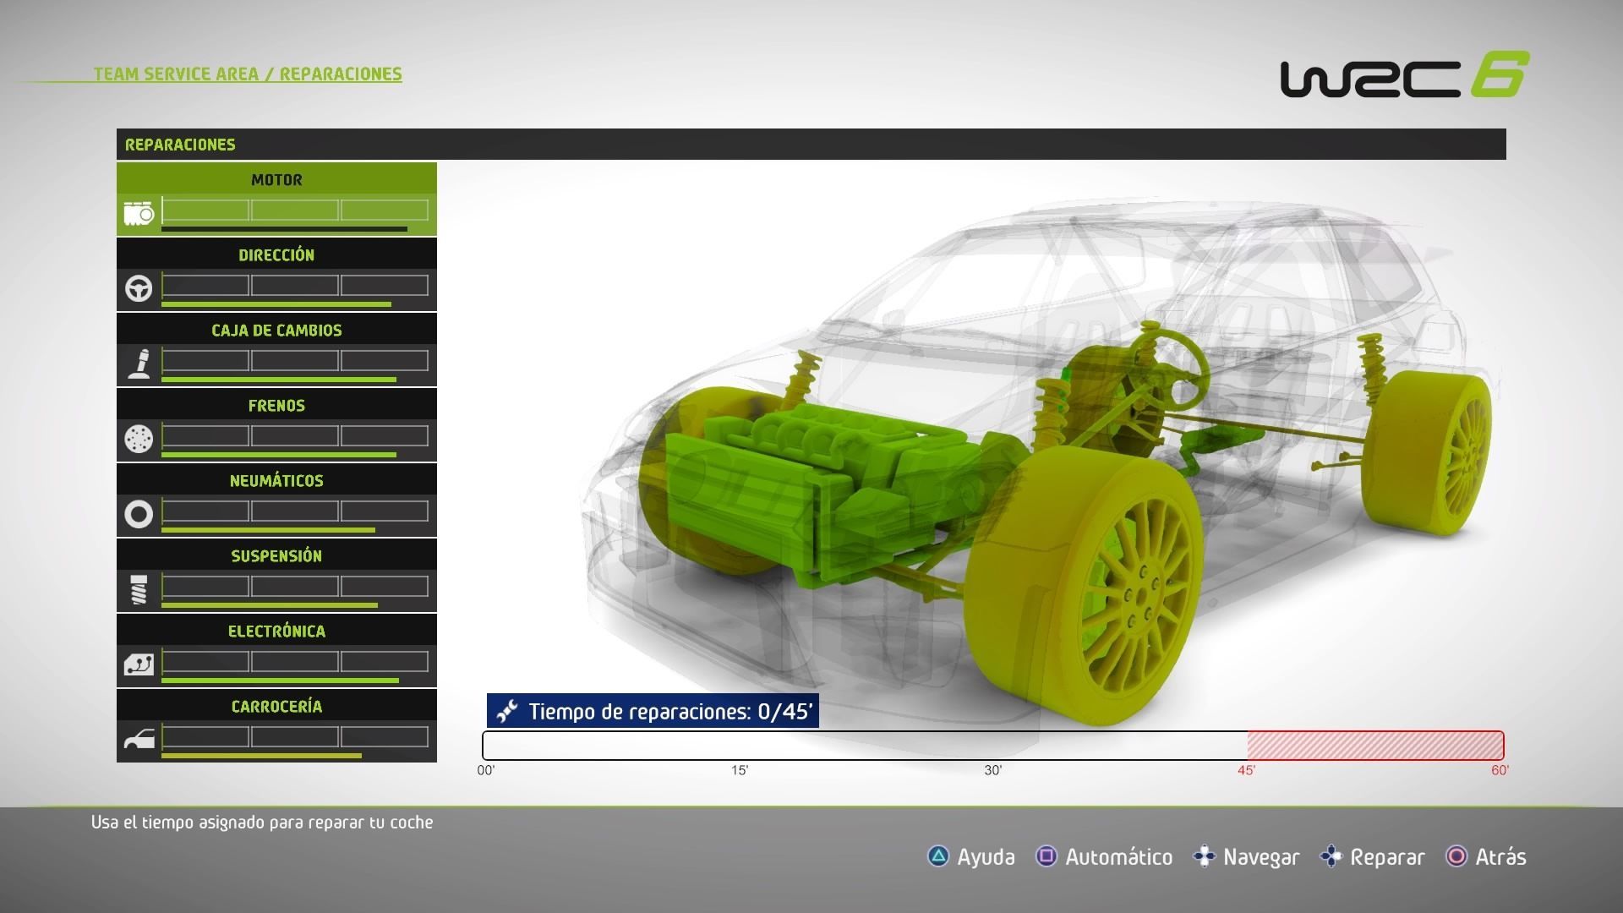Open the Frenos repair category
The image size is (1623, 913).
click(x=276, y=406)
